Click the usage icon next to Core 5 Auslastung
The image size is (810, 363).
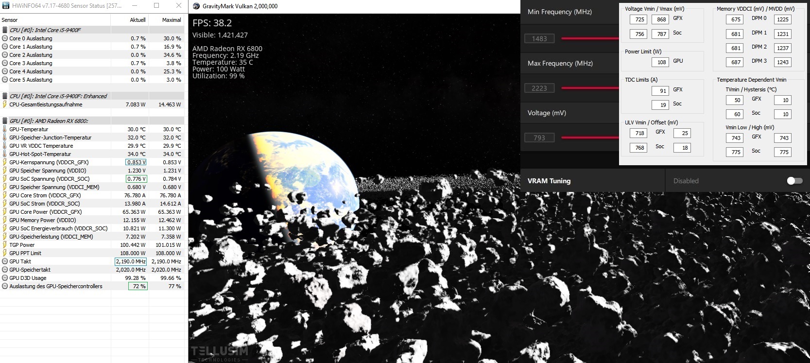[x=5, y=80]
